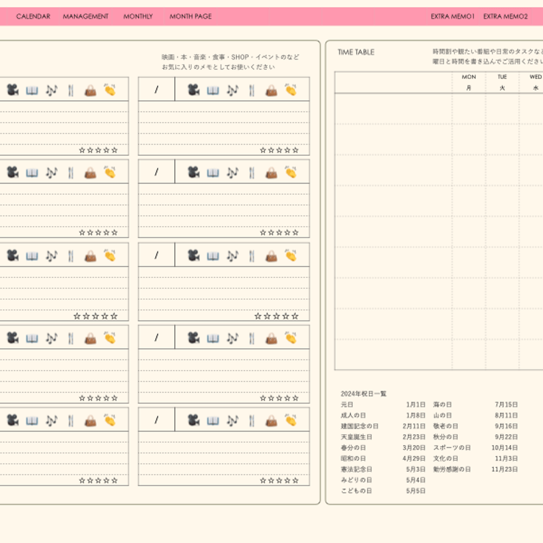
Task: Tap clapping hands icon in top right-column card
Action: point(290,90)
